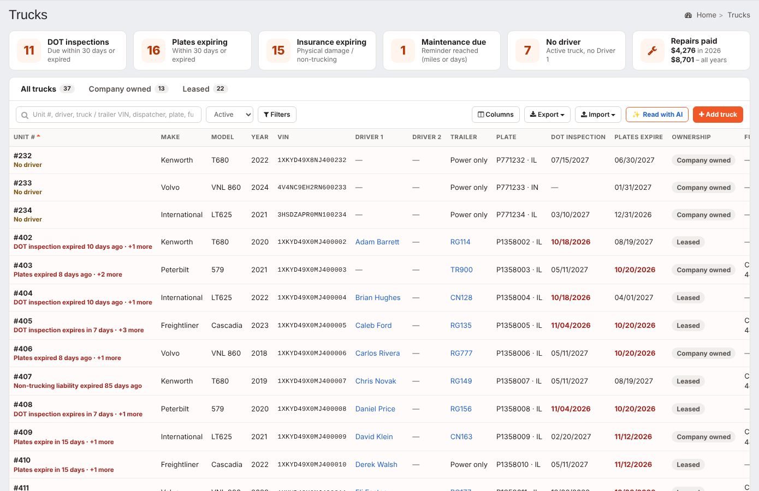Expand the Import dropdown menu
This screenshot has width=759, height=491.
tap(598, 115)
